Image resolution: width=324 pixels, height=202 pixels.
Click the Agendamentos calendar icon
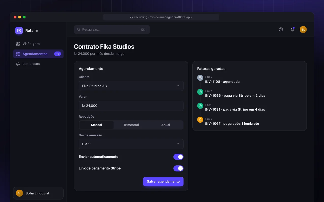tap(18, 54)
